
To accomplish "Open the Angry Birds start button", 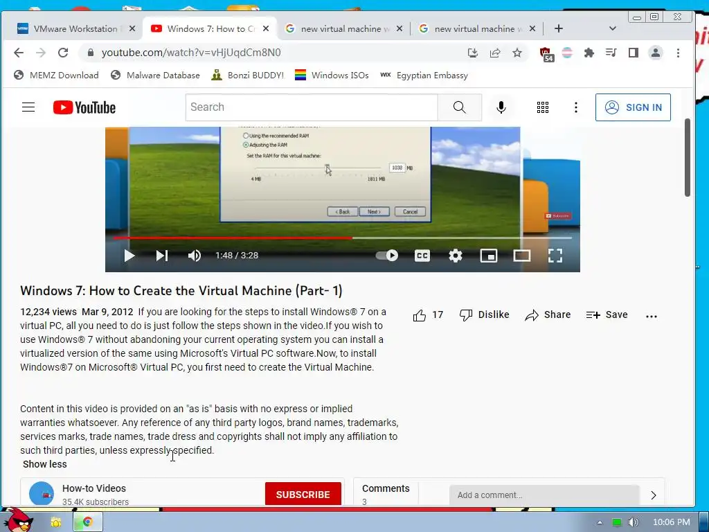I will [18, 520].
